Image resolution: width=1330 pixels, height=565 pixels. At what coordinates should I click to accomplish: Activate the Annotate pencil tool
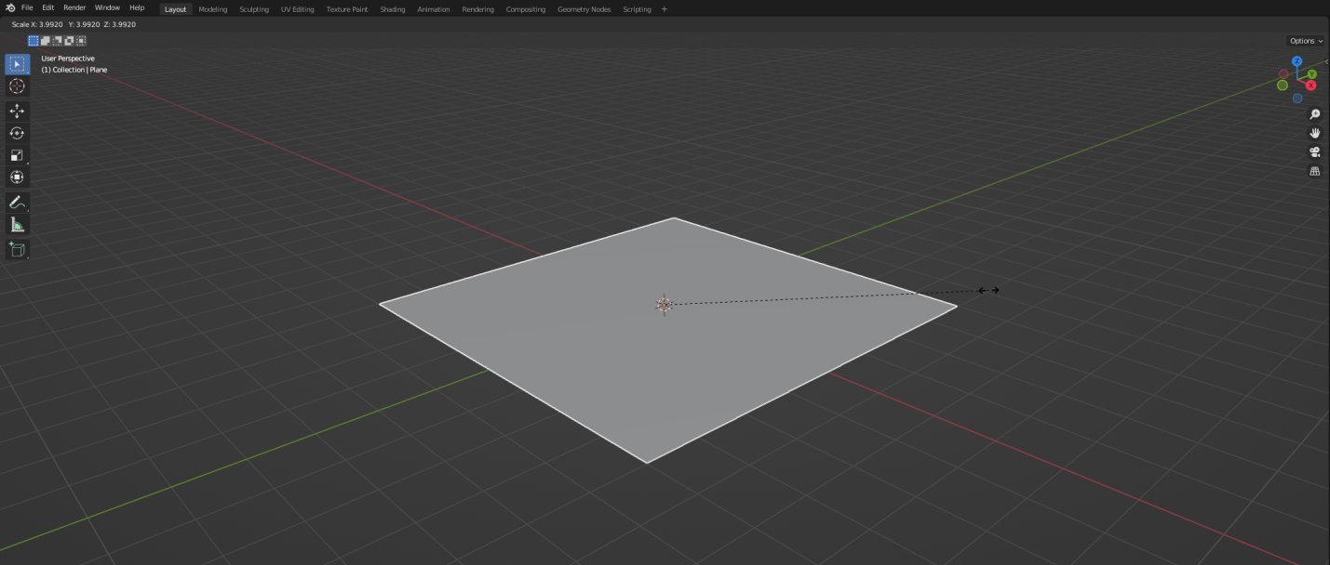click(17, 202)
